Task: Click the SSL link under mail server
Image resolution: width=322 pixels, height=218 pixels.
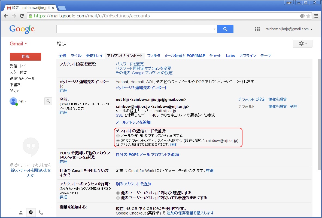Action: point(119,115)
